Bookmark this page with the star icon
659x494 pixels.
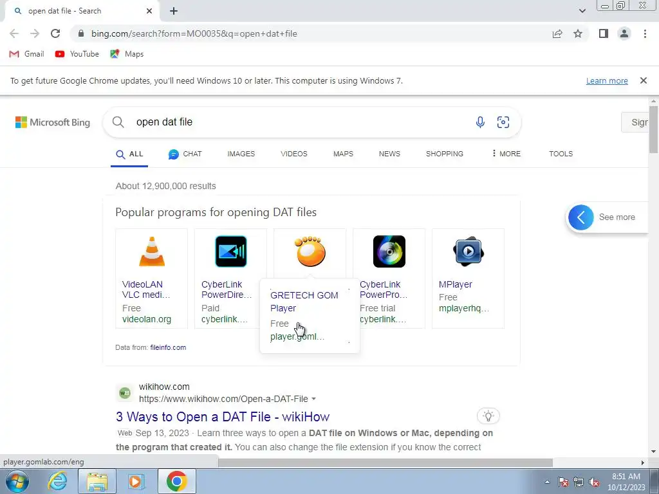(x=578, y=33)
